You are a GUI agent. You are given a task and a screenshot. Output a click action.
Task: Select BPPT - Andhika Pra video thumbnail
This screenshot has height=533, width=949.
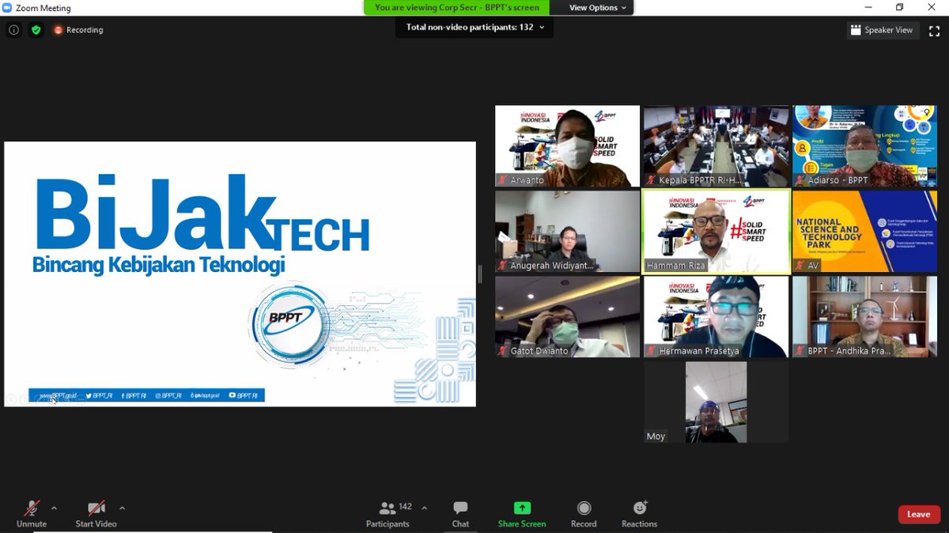[864, 316]
